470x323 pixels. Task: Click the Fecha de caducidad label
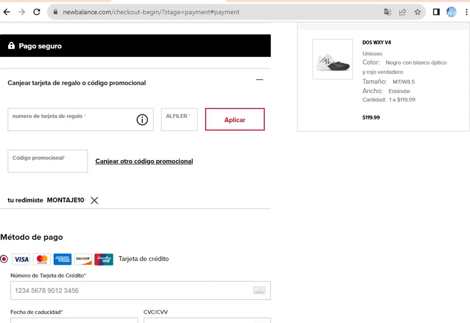click(x=37, y=312)
